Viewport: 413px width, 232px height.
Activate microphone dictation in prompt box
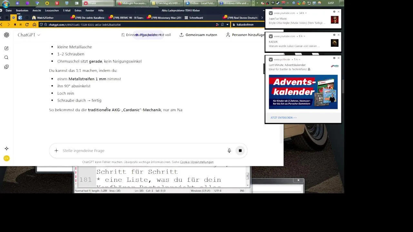[229, 150]
